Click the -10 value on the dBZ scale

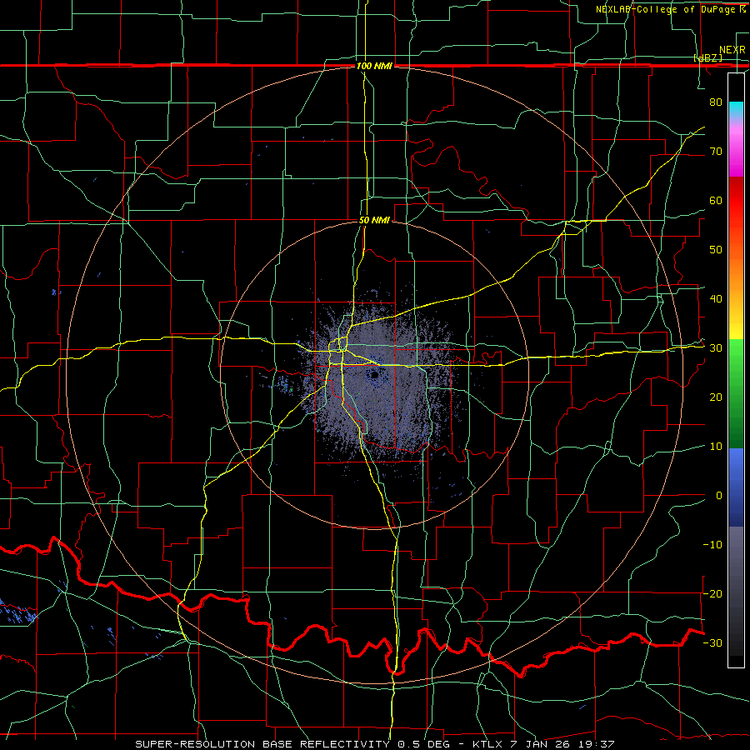click(x=712, y=545)
